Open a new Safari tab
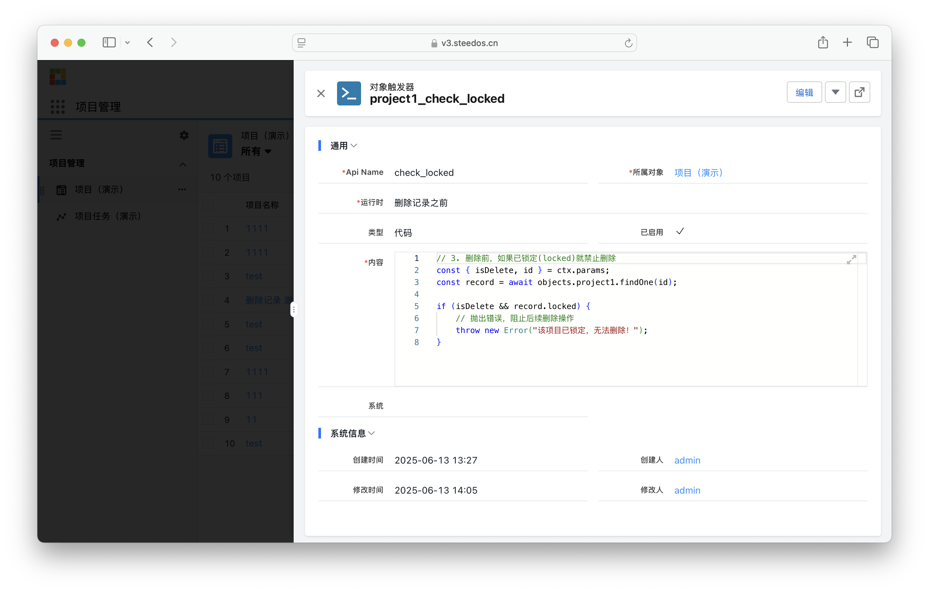This screenshot has width=929, height=592. [847, 42]
